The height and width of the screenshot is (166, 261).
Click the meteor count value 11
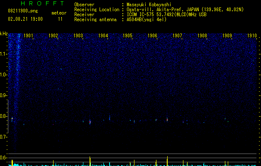(60, 19)
